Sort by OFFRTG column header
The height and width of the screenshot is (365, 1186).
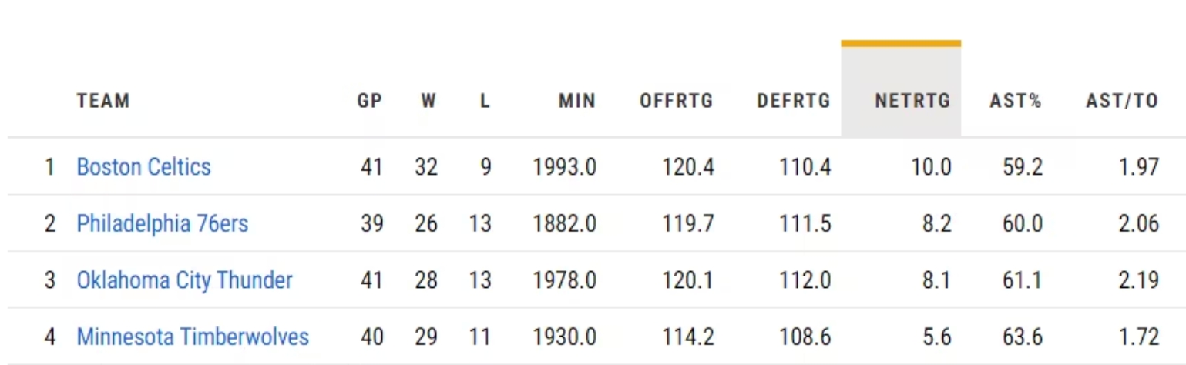click(x=677, y=101)
